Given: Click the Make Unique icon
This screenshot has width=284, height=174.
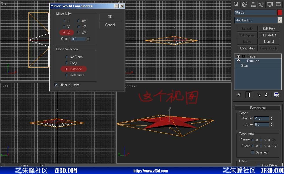Looking at the screenshot, I should pos(259,95).
